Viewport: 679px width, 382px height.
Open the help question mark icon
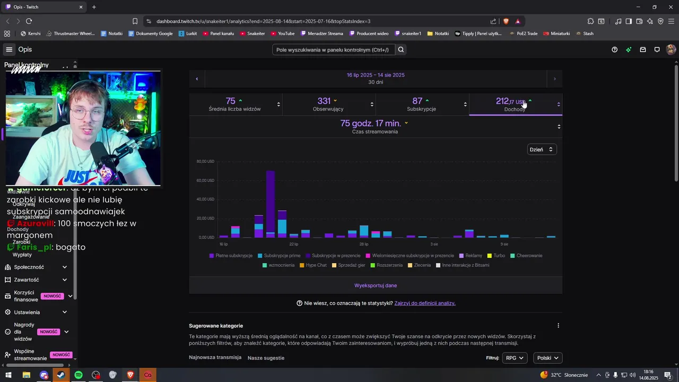point(614,49)
